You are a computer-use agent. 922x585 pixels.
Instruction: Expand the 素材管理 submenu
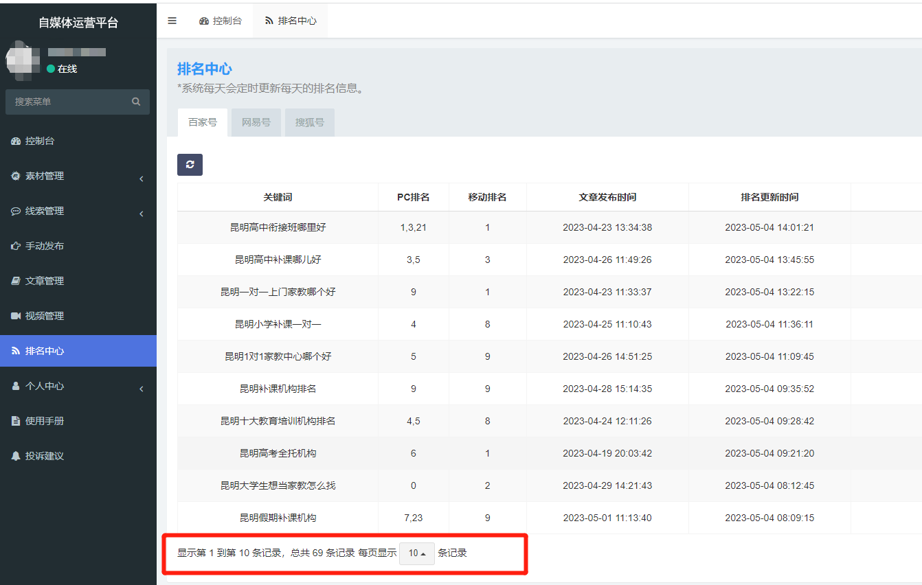(x=44, y=176)
